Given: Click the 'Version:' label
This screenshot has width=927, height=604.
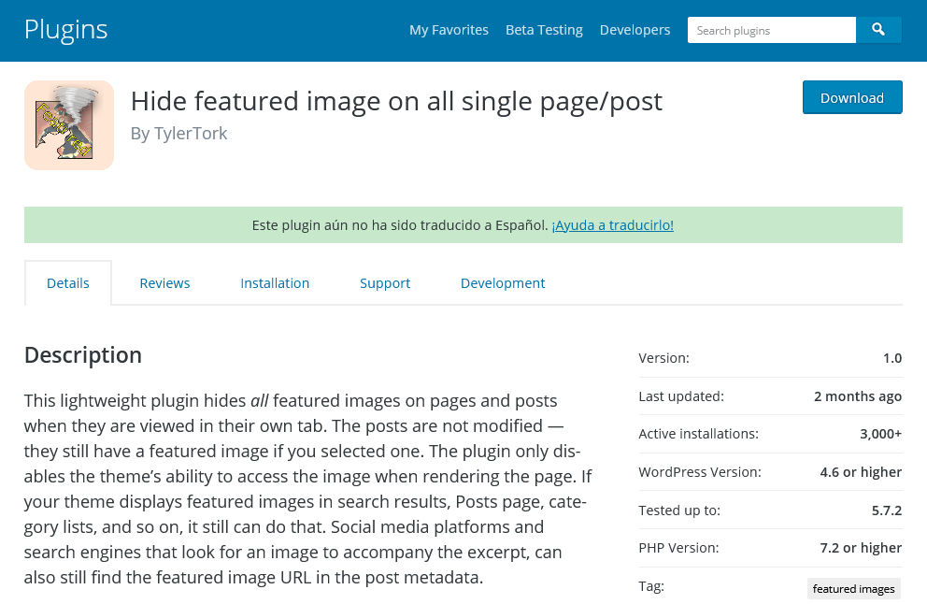Looking at the screenshot, I should 663,358.
